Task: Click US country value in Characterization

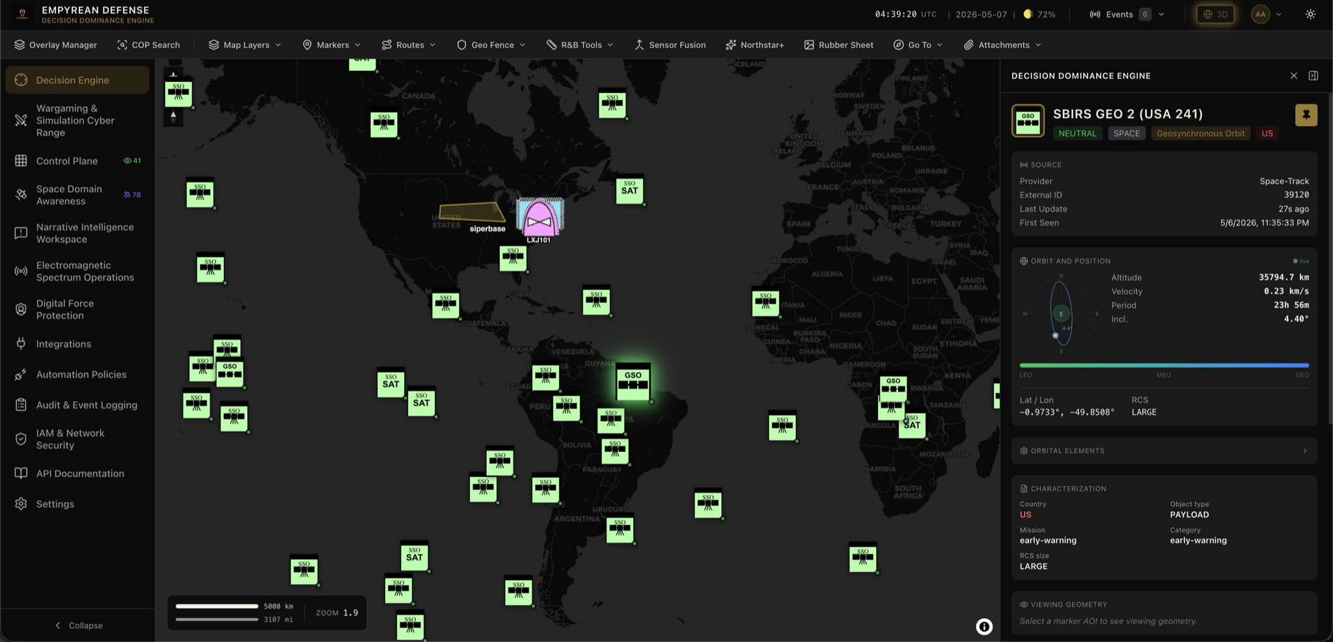Action: point(1025,515)
